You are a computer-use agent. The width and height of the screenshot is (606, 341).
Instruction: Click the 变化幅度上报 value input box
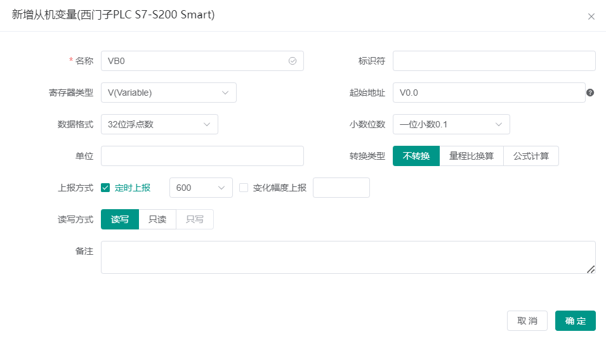341,188
